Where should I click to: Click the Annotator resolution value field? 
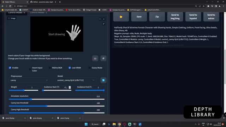pos(99,96)
